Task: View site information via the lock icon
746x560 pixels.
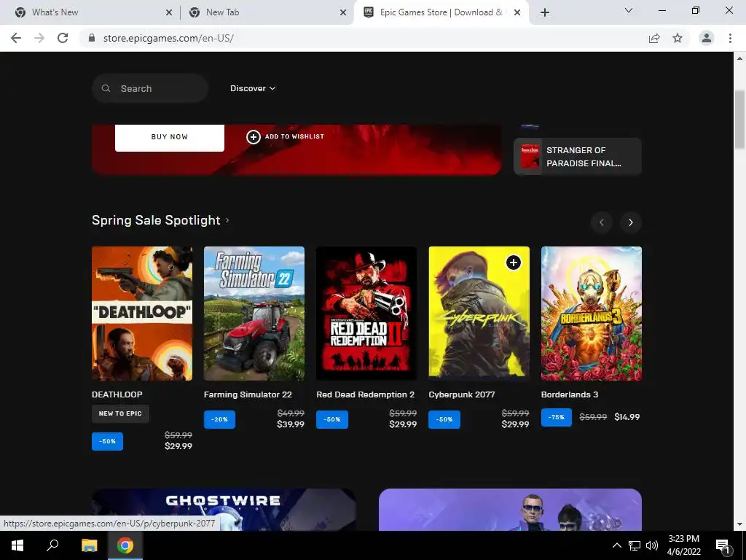Action: [x=92, y=38]
